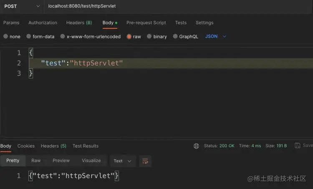Select the raw body radio button
The height and width of the screenshot is (189, 313).
(x=129, y=37)
